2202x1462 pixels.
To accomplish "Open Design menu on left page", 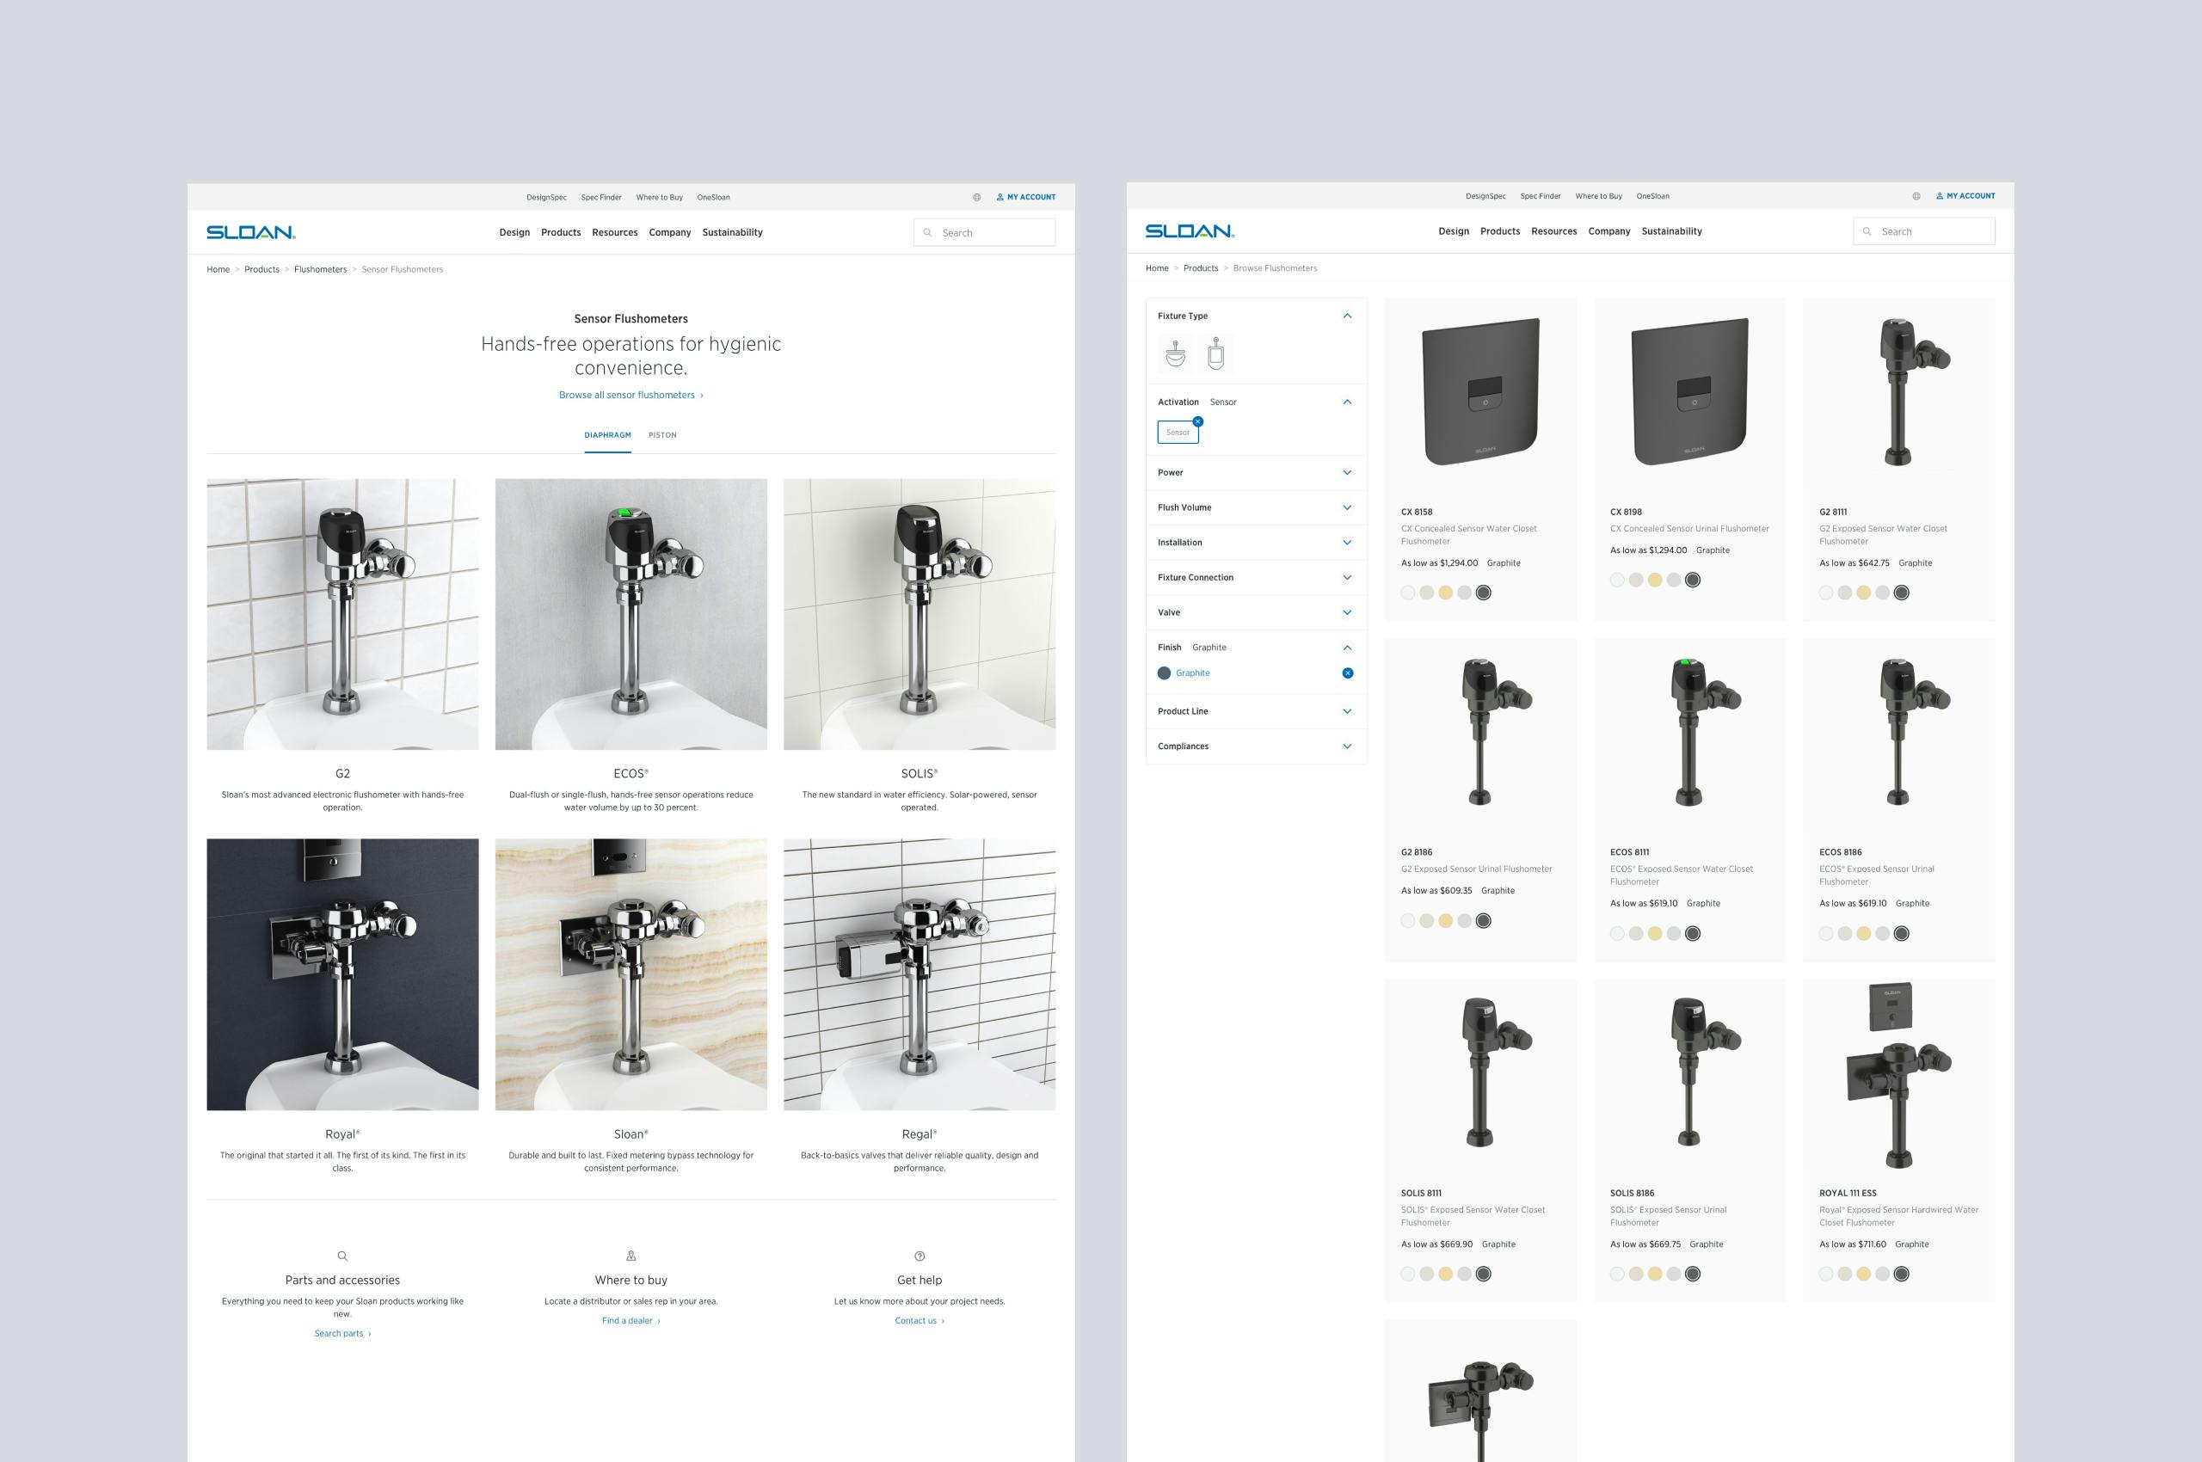I will click(x=514, y=233).
